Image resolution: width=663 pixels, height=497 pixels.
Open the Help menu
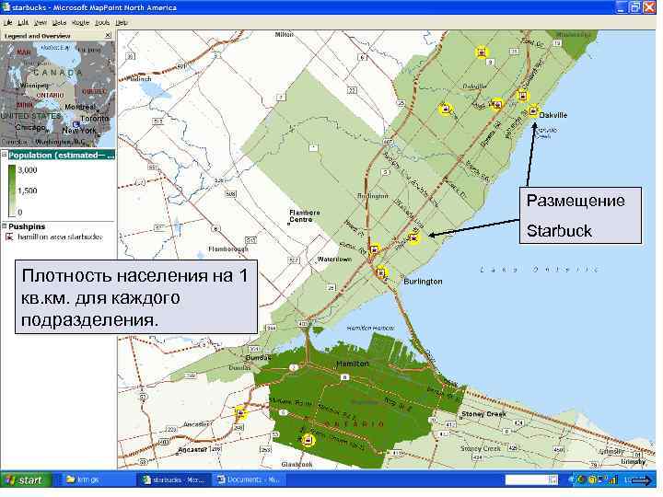(121, 22)
